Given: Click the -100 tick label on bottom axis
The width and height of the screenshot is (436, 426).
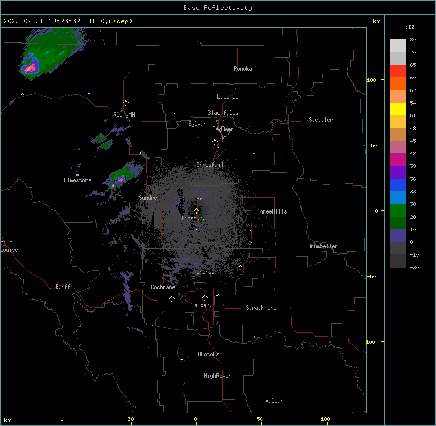Looking at the screenshot, I should click(x=63, y=419).
